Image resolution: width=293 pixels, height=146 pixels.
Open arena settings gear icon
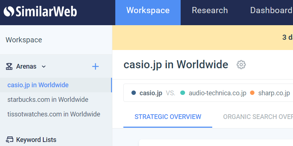[241, 65]
